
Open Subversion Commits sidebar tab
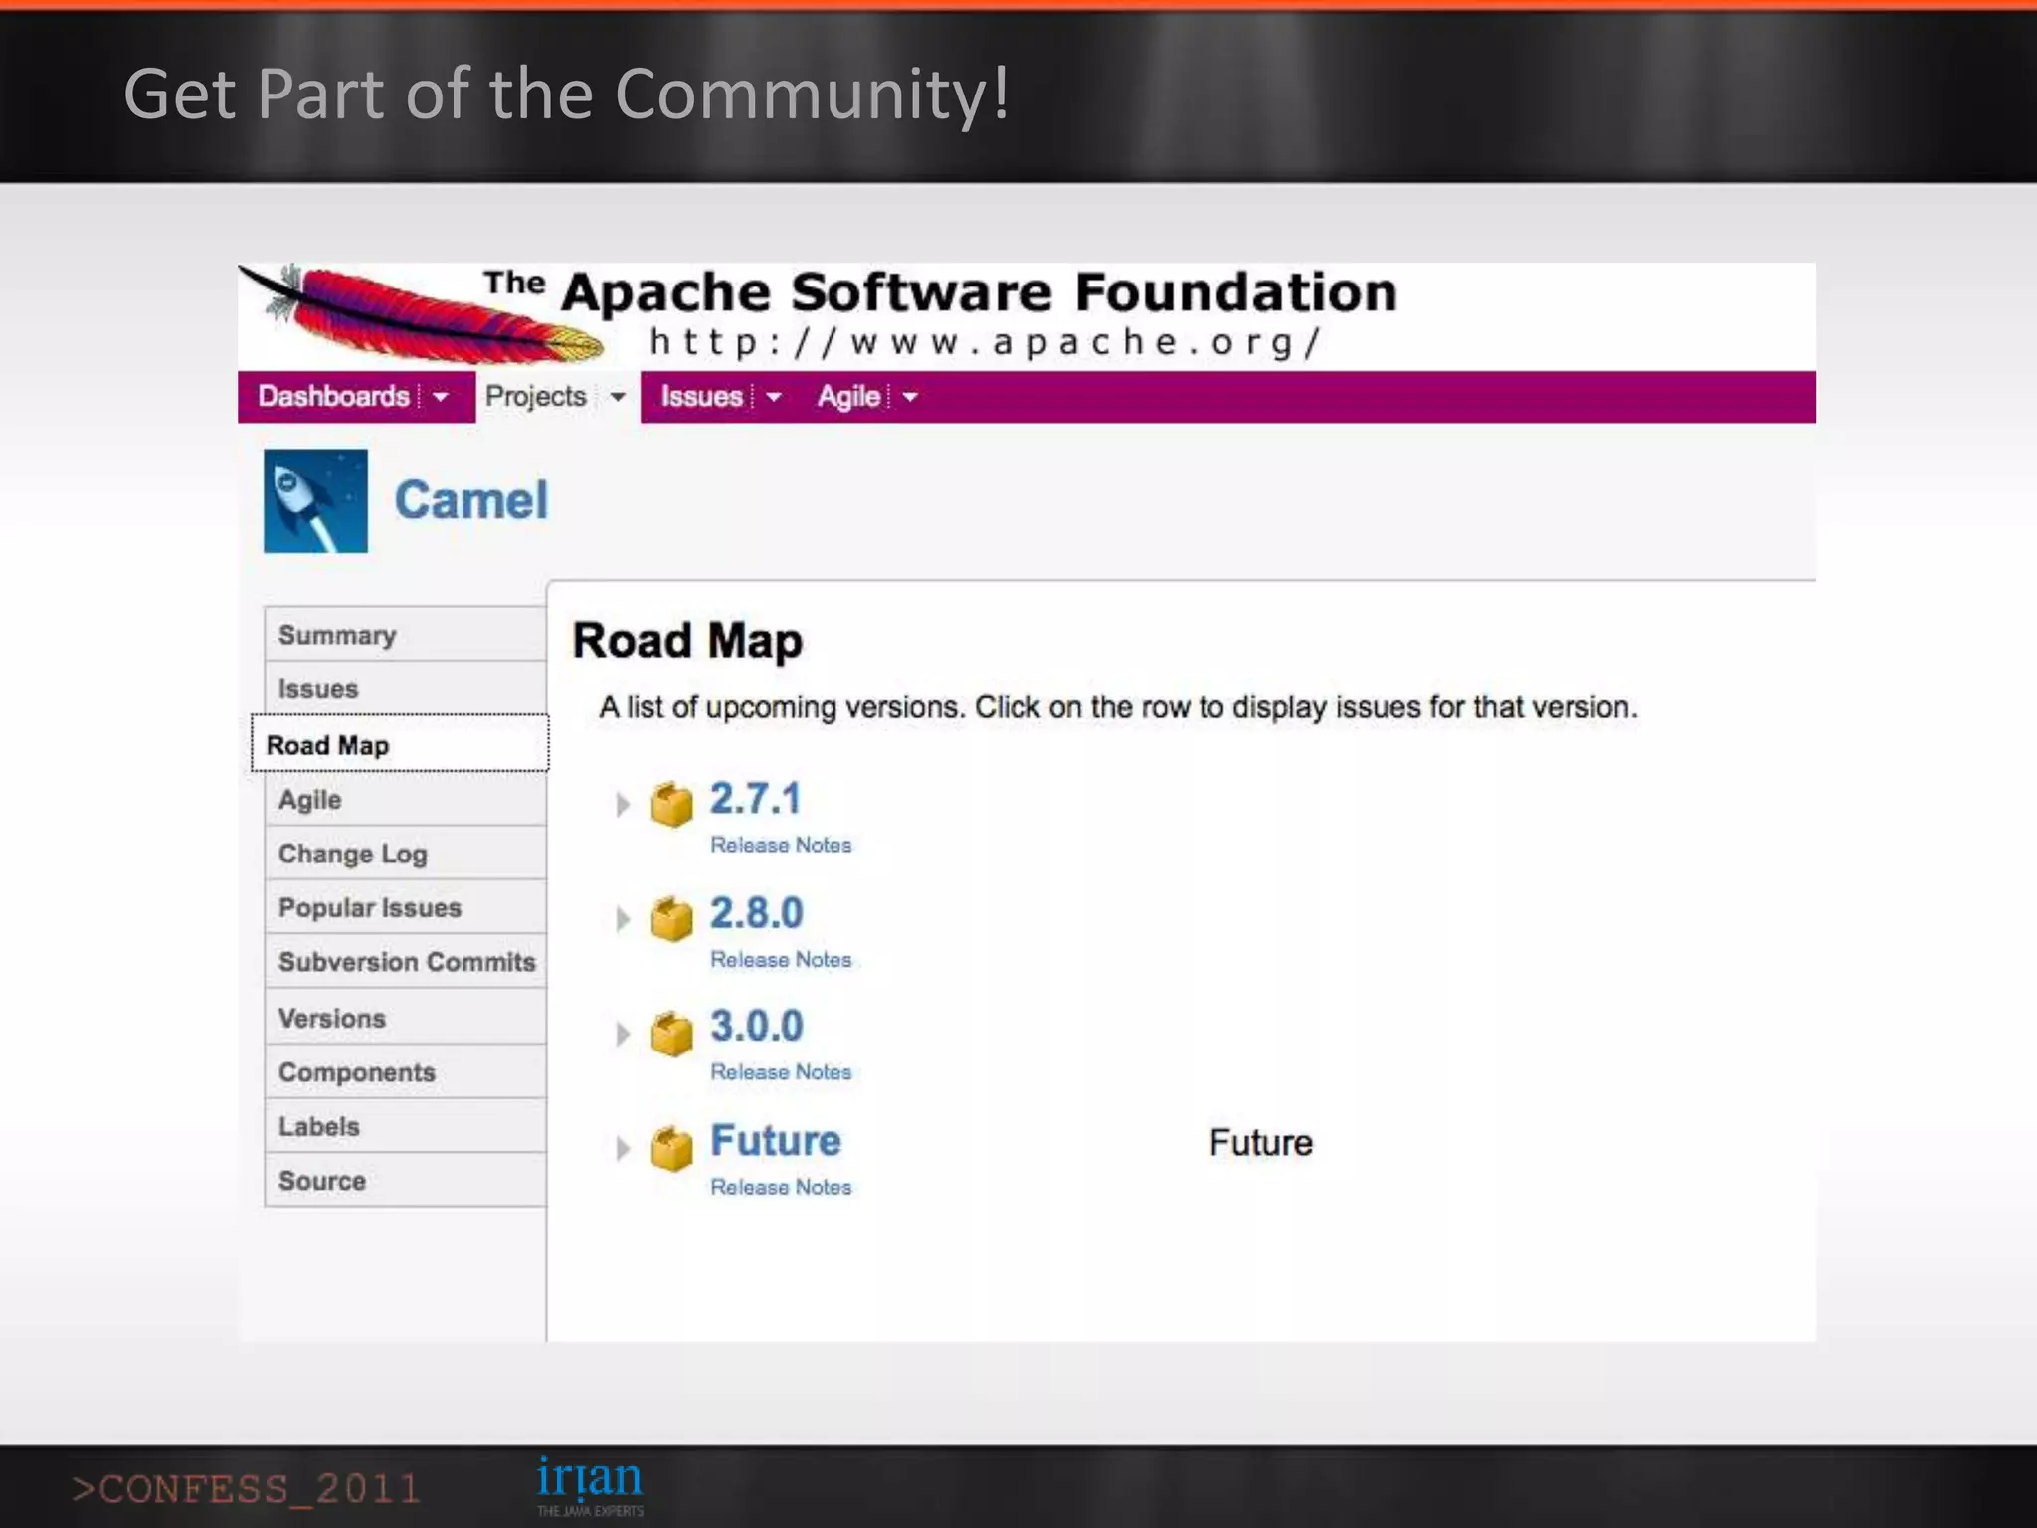click(406, 962)
